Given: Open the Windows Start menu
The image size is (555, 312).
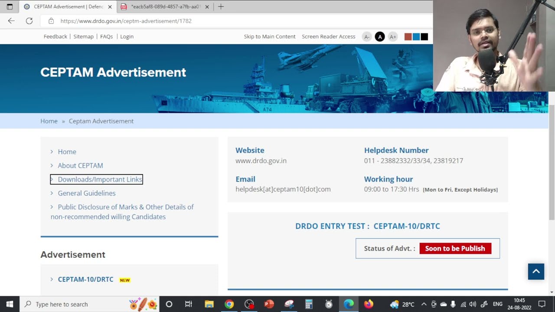Looking at the screenshot, I should [10, 304].
